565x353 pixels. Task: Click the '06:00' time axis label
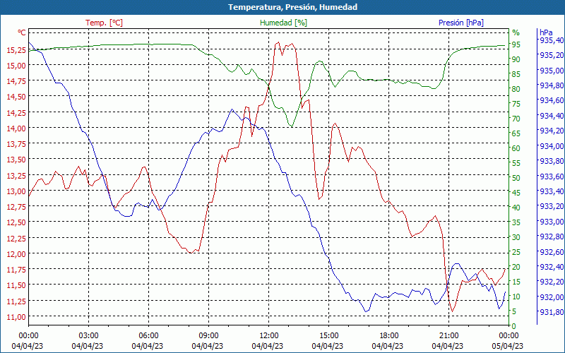[x=148, y=336]
